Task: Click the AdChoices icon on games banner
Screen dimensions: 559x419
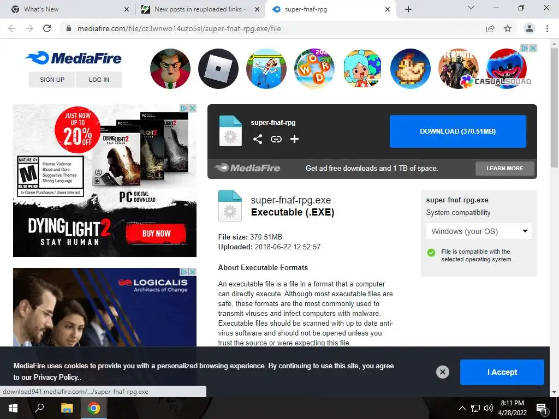Action: (x=525, y=48)
